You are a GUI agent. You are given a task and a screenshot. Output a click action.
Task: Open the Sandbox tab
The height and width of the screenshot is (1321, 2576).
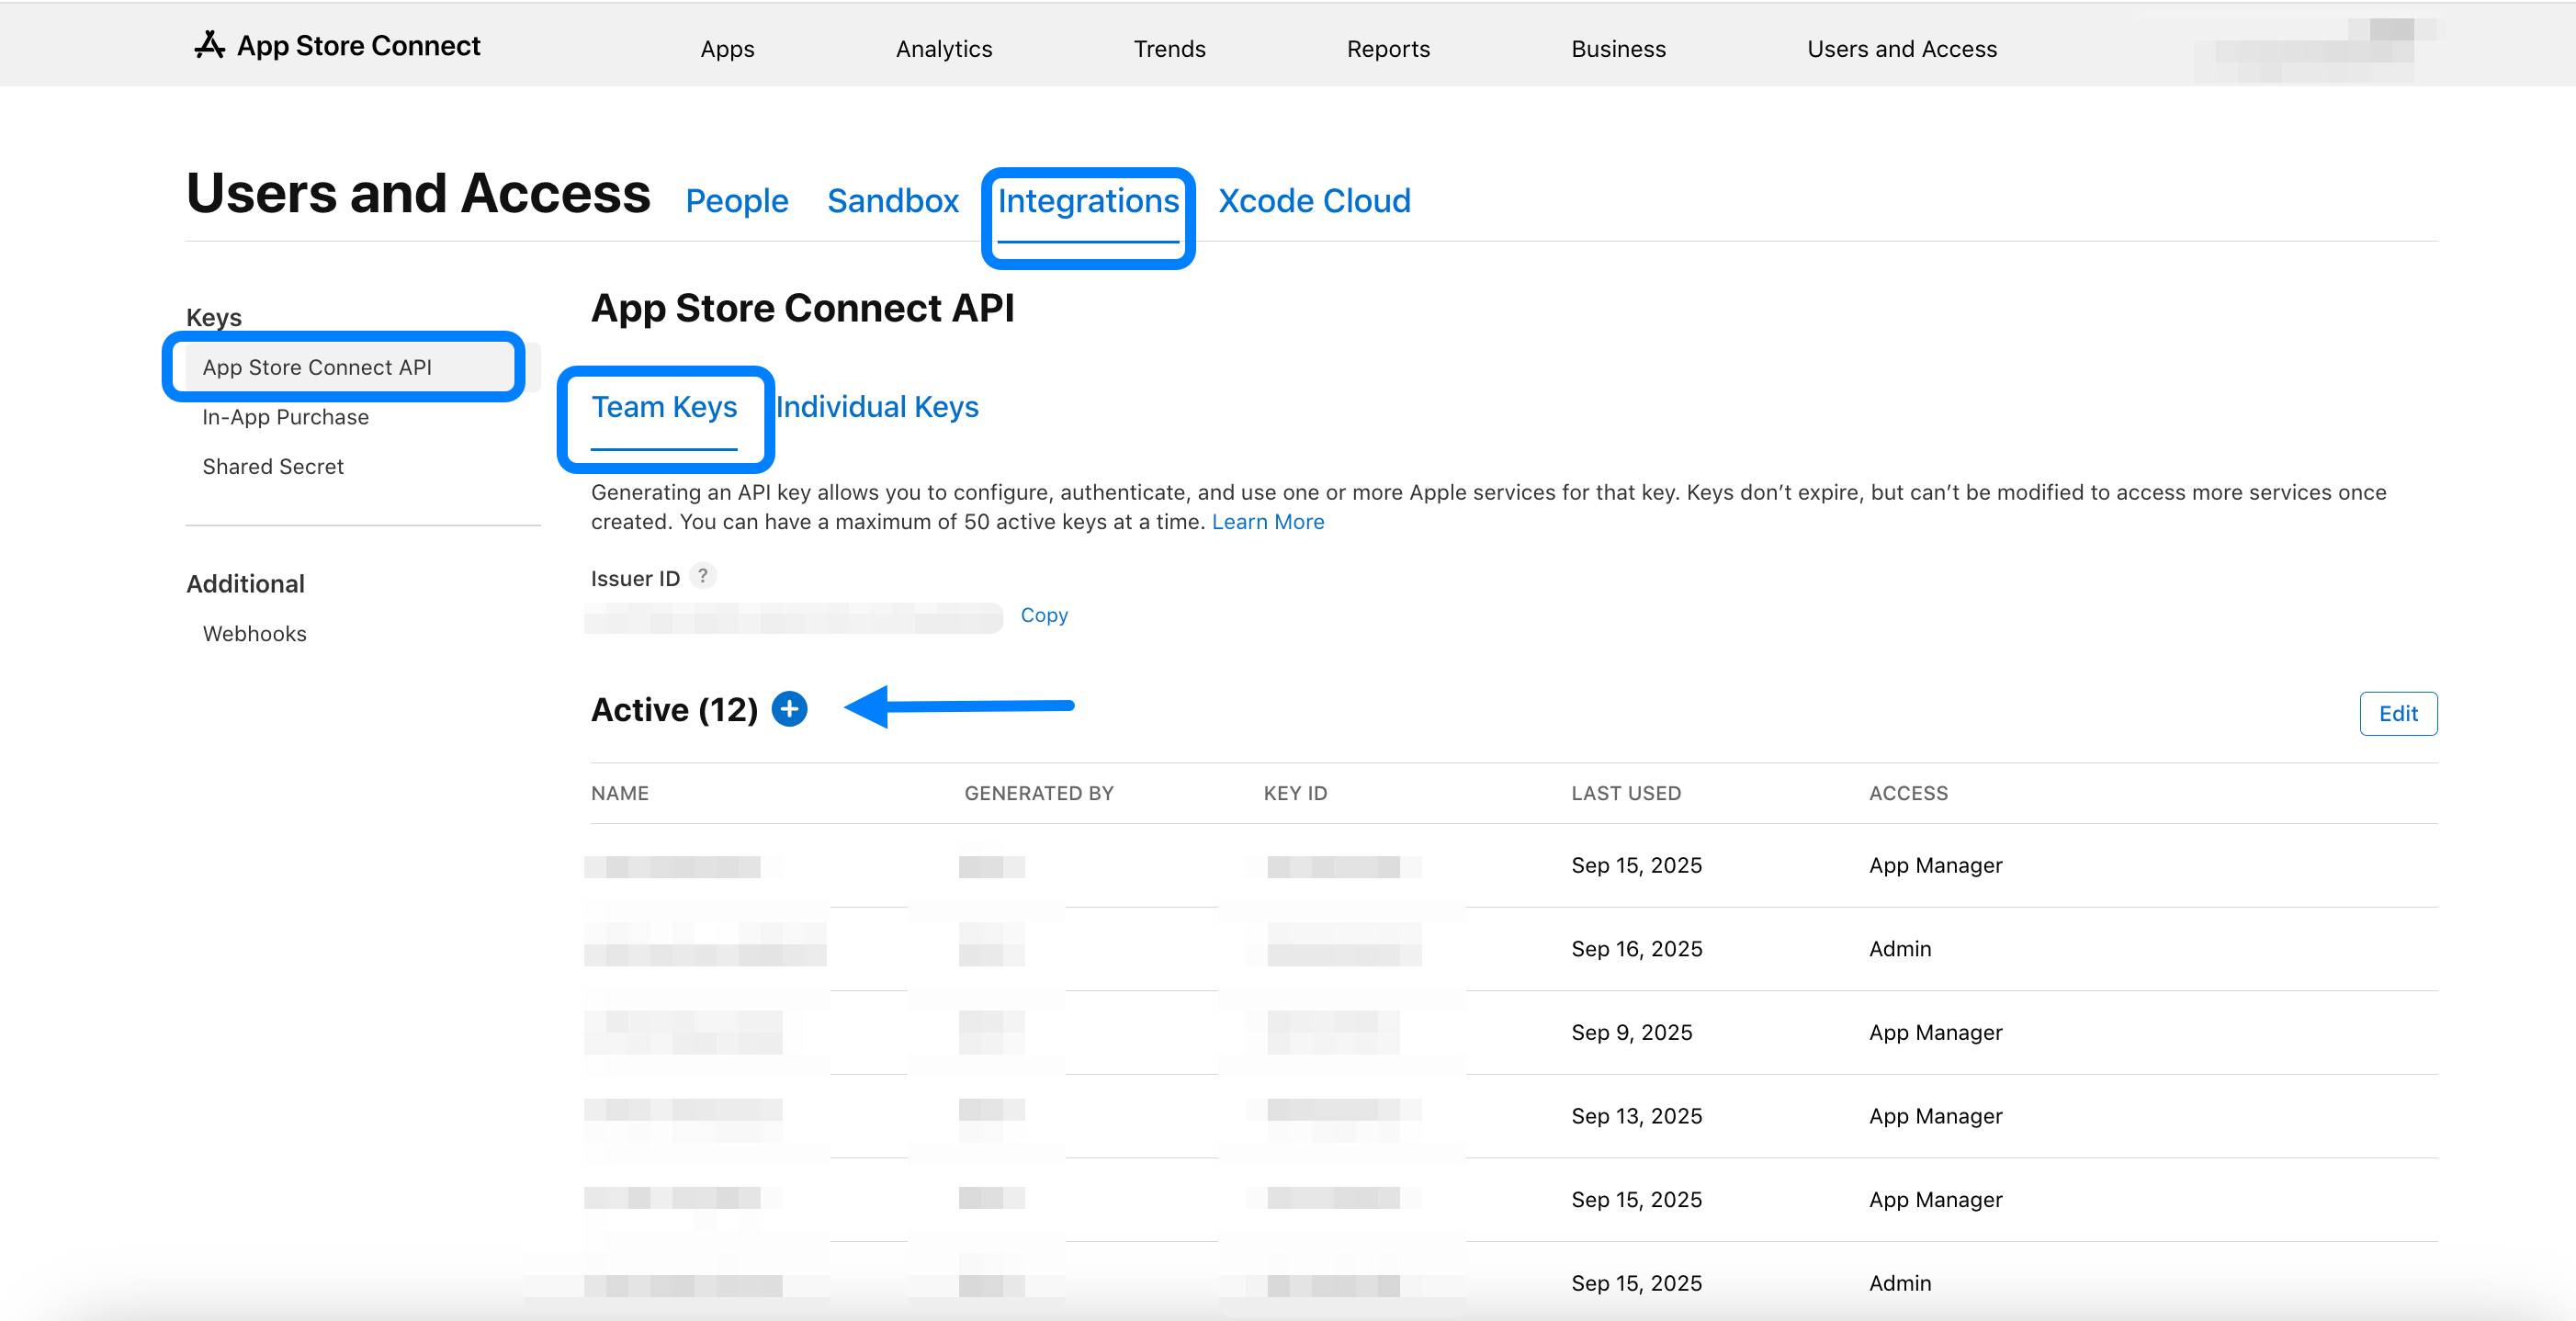click(x=892, y=201)
